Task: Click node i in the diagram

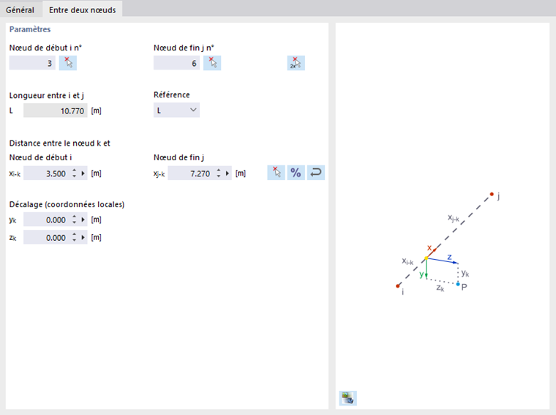Action: coord(397,286)
